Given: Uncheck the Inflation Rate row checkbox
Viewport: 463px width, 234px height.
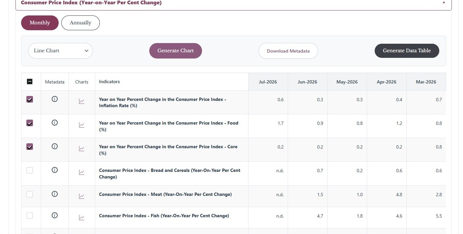Looking at the screenshot, I should point(30,99).
